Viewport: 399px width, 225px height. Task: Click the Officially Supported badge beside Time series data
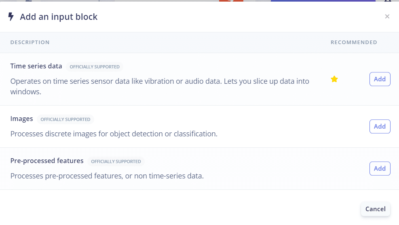(x=95, y=67)
